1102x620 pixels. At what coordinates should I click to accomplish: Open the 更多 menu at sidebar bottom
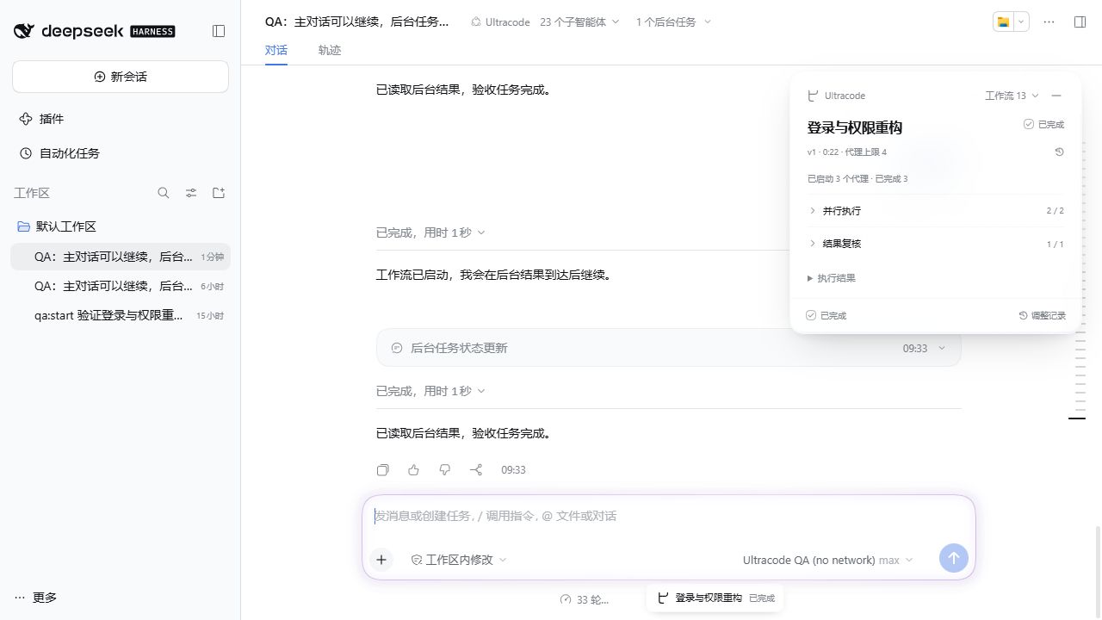(36, 598)
